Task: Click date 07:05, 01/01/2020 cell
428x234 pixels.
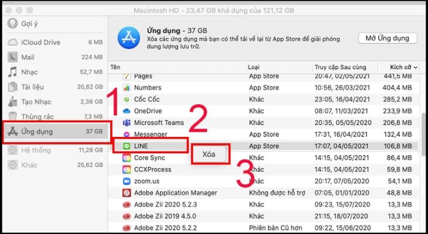Action: pyautogui.click(x=342, y=193)
